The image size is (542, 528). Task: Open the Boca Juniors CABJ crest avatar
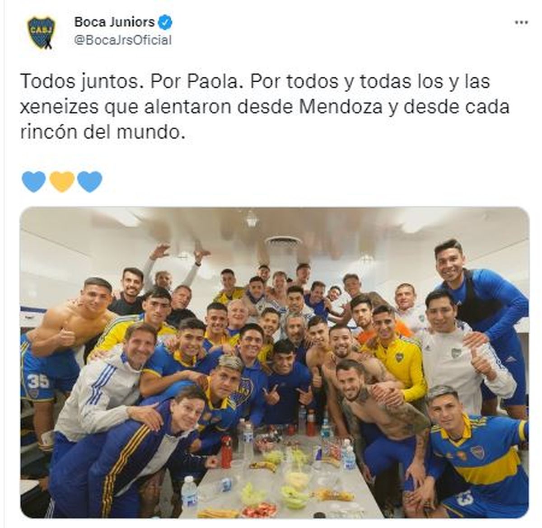point(41,33)
